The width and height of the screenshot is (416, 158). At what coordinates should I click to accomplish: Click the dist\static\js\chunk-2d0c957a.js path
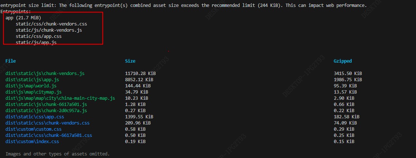tap(46, 111)
